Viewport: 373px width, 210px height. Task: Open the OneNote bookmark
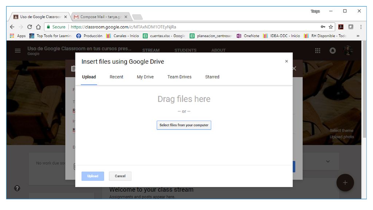[x=248, y=36]
